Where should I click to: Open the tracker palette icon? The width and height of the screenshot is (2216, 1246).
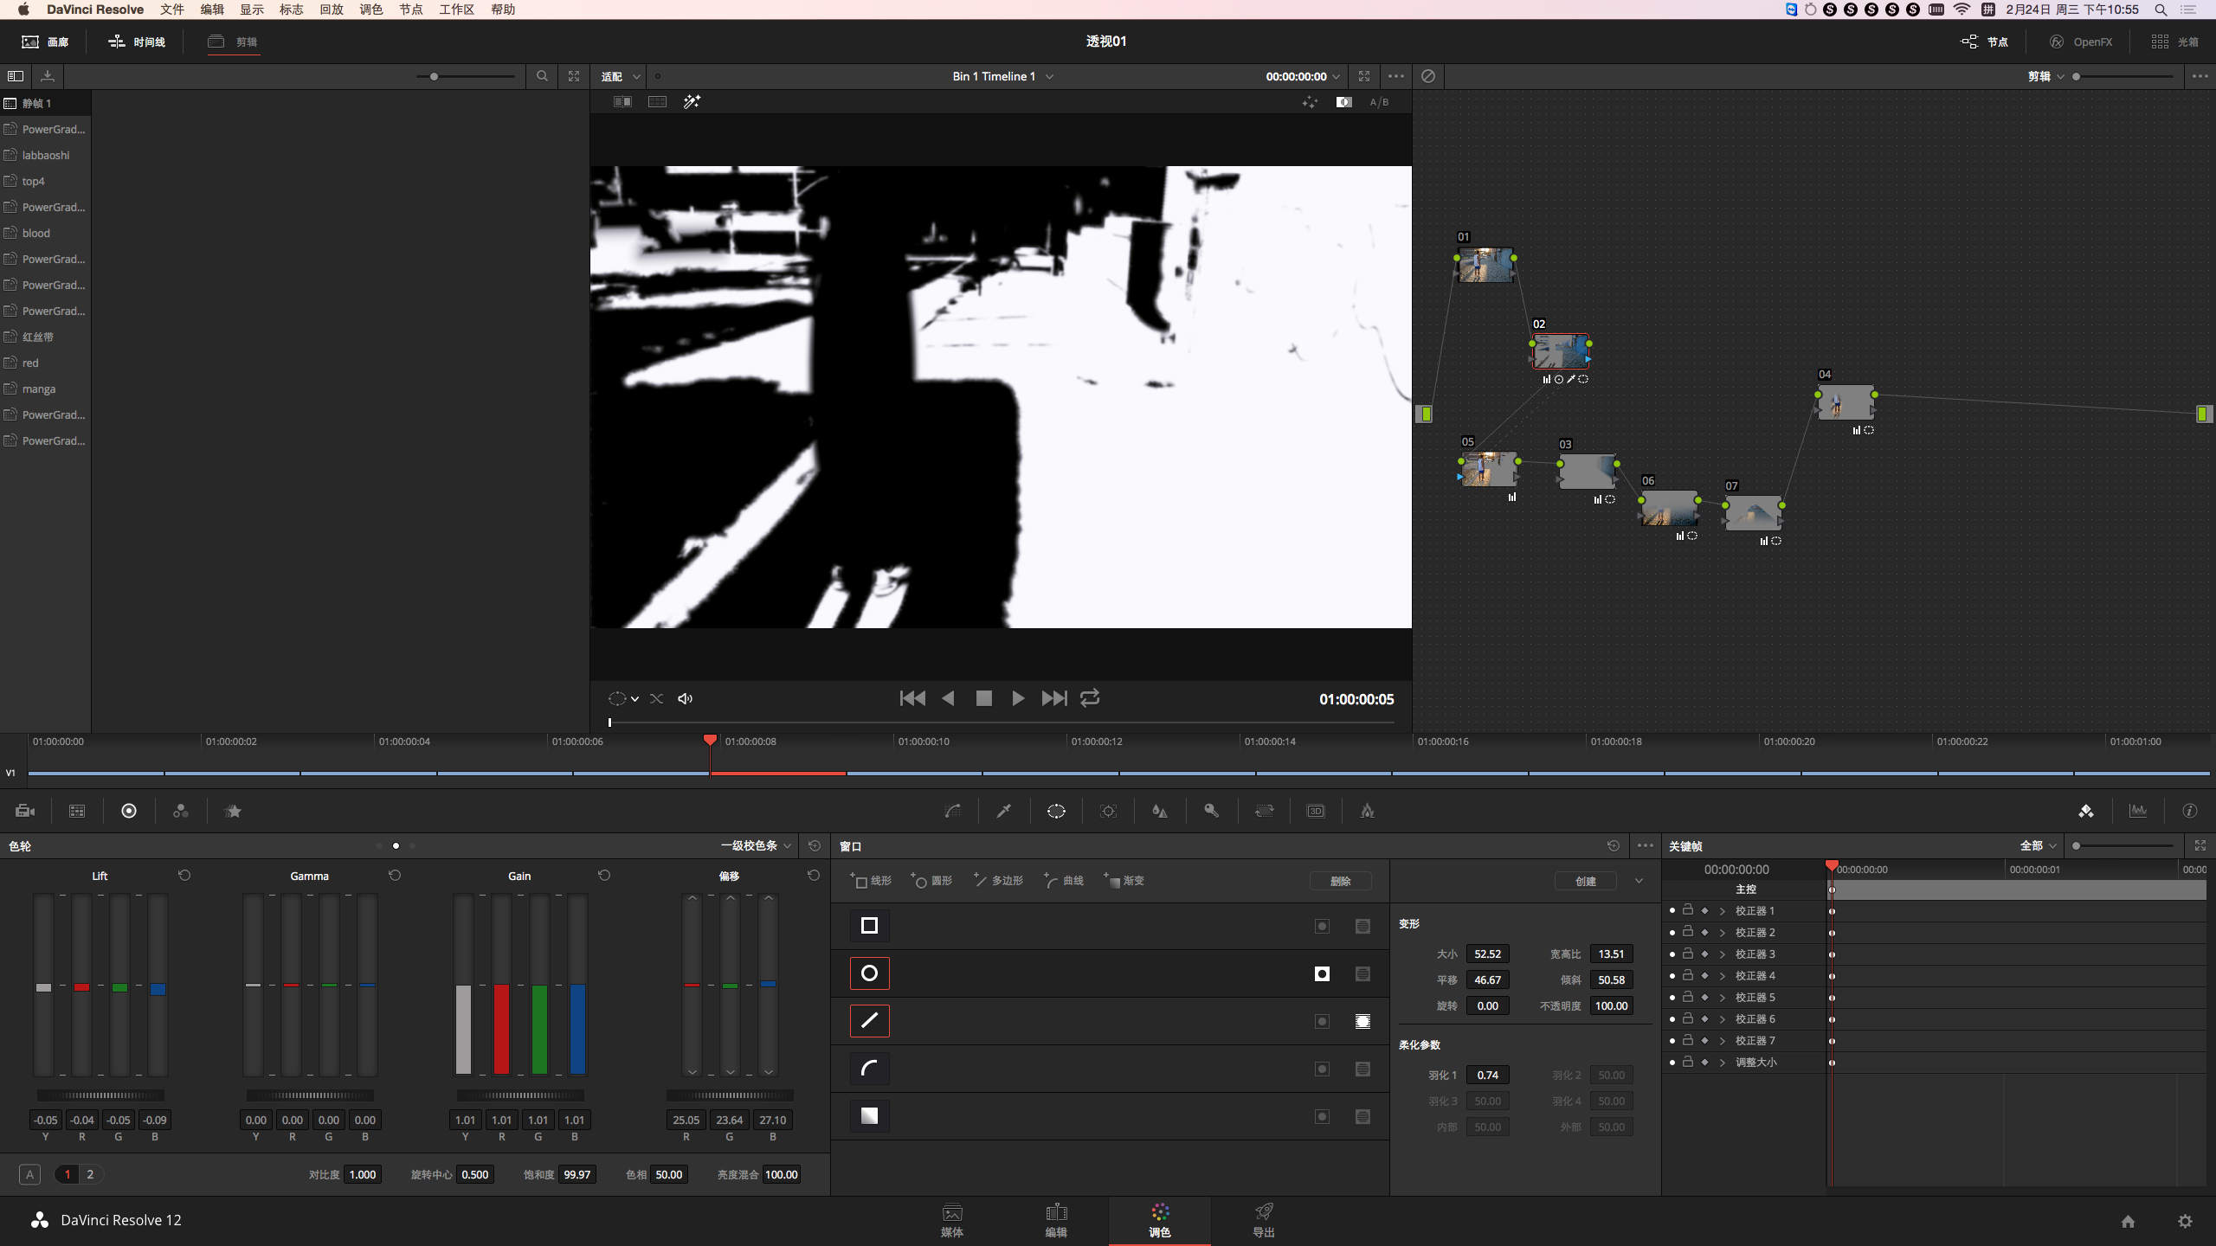[1108, 811]
